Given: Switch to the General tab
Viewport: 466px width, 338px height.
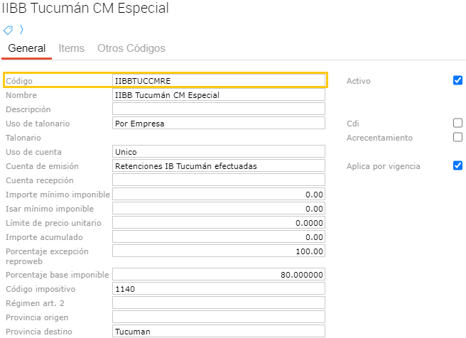Looking at the screenshot, I should click(26, 48).
